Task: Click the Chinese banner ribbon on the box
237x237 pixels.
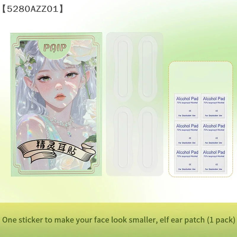Action: click(x=57, y=150)
